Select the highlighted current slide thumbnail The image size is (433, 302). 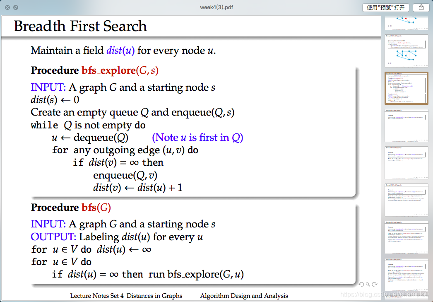click(407, 88)
